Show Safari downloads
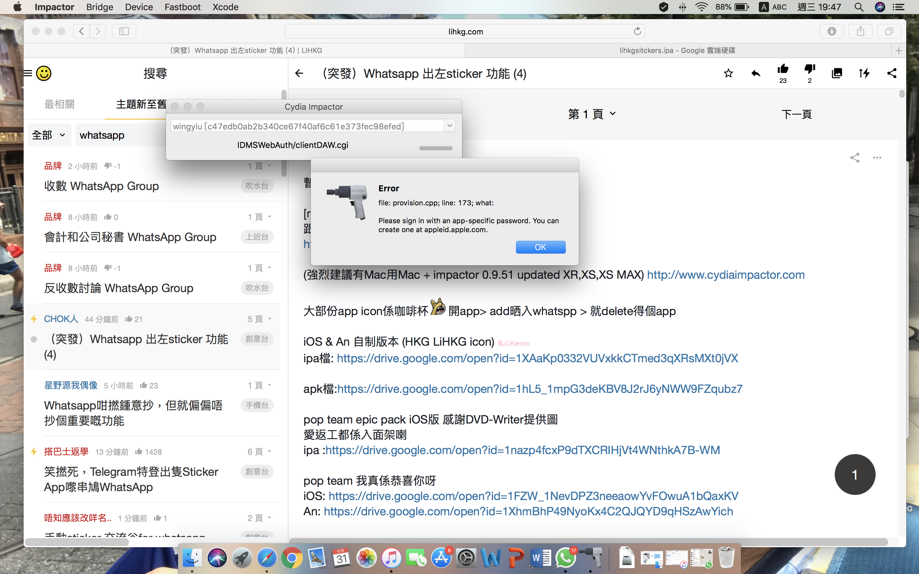Viewport: 919px width, 574px height. (832, 31)
